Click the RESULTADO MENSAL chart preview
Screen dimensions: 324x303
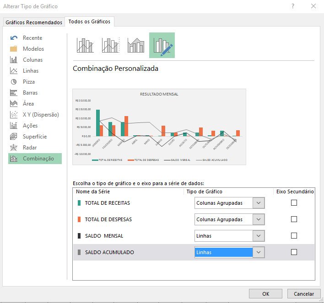pyautogui.click(x=159, y=127)
